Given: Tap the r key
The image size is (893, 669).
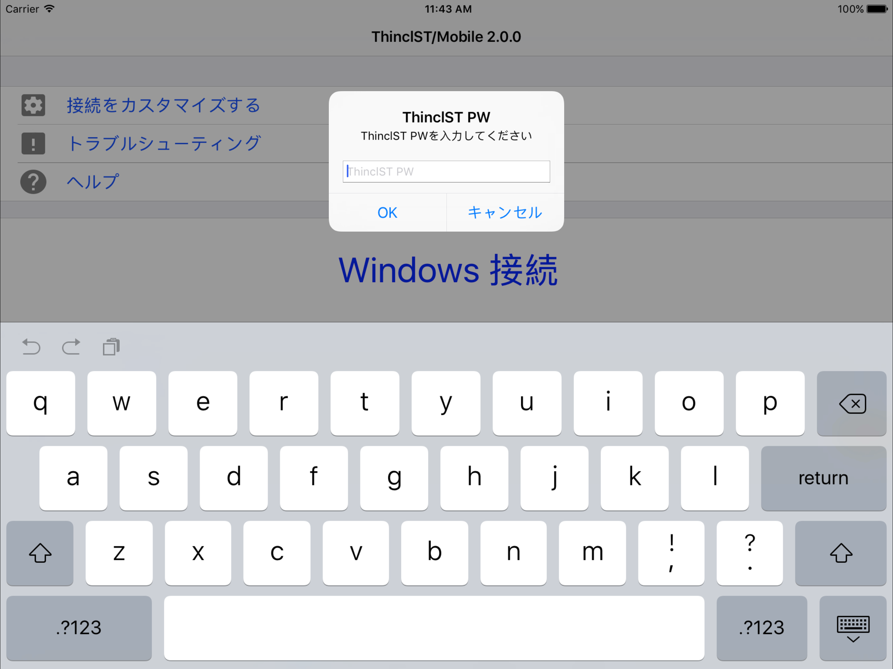Looking at the screenshot, I should (x=284, y=403).
